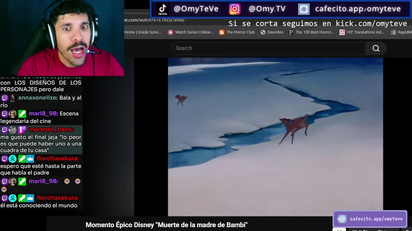This screenshot has height=231, width=412.
Task: Click avatar badge beside annaxeneiize
Action: [x=13, y=98]
